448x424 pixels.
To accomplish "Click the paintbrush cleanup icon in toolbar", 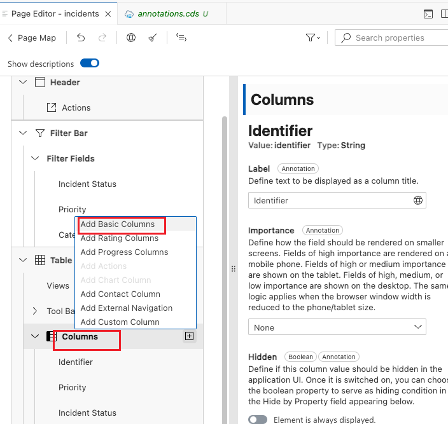I will click(153, 38).
